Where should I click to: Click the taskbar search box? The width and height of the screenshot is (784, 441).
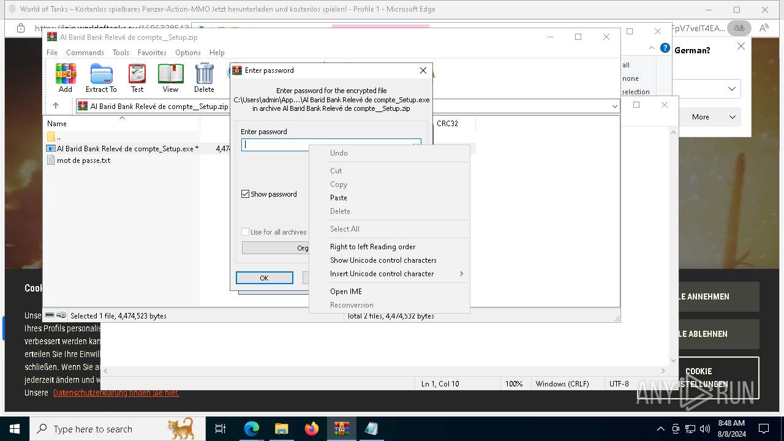[117, 429]
